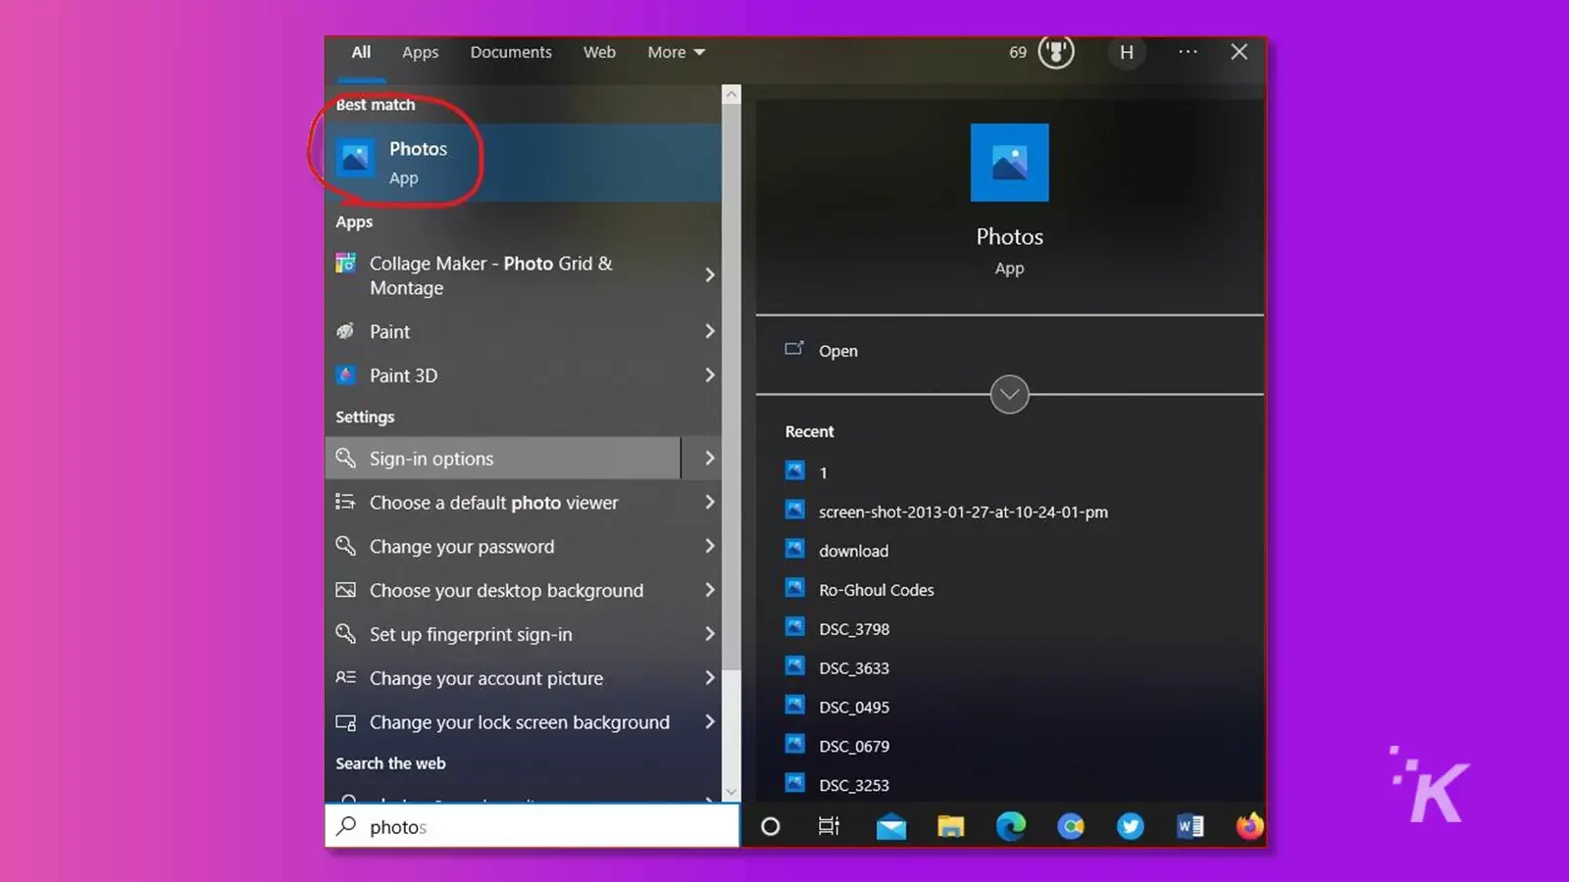Viewport: 1569px width, 882px height.
Task: Click the Cortana circle on the taskbar
Action: 771,826
